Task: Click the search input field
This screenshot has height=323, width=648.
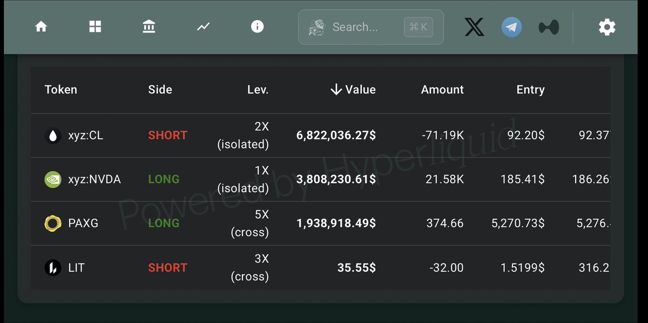Action: [371, 27]
